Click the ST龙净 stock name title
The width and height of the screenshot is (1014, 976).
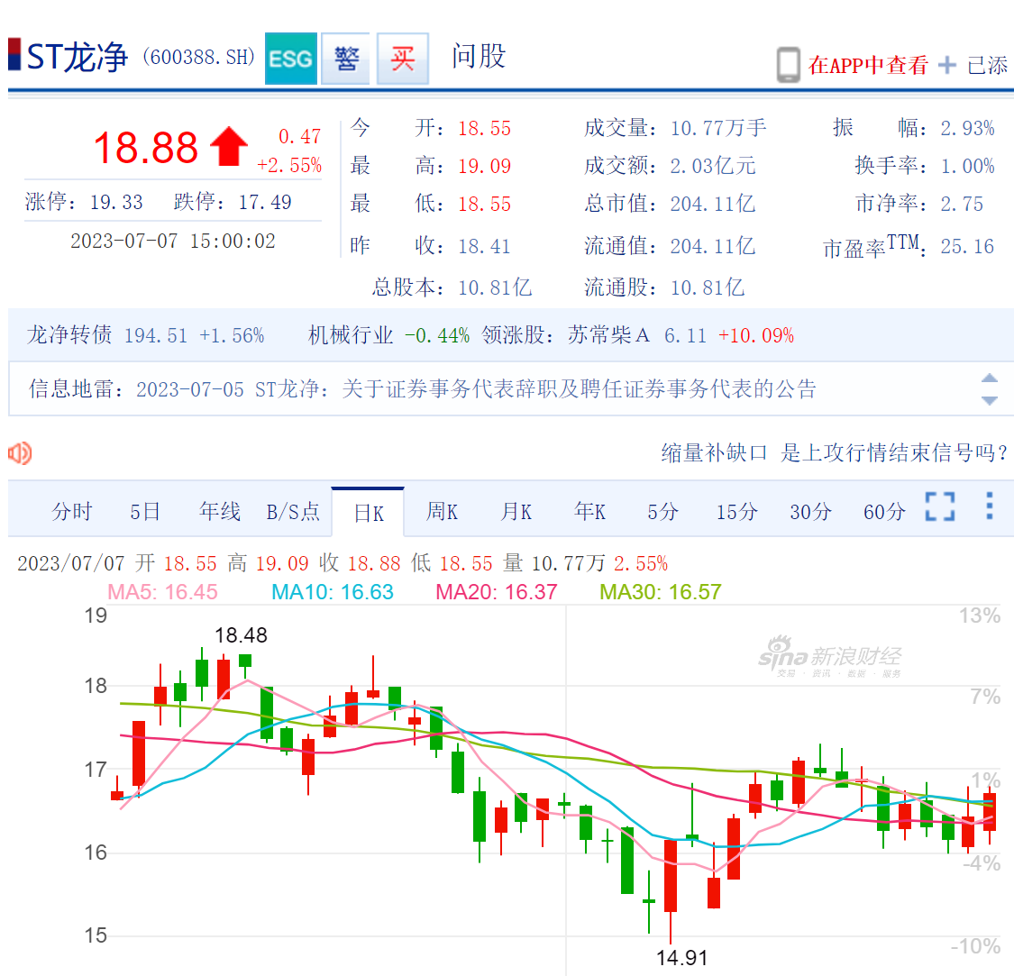[x=77, y=58]
